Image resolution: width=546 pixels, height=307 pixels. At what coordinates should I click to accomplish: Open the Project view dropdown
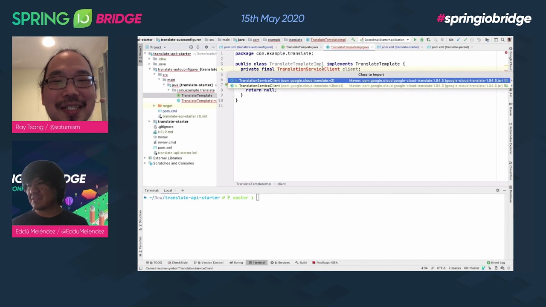158,47
